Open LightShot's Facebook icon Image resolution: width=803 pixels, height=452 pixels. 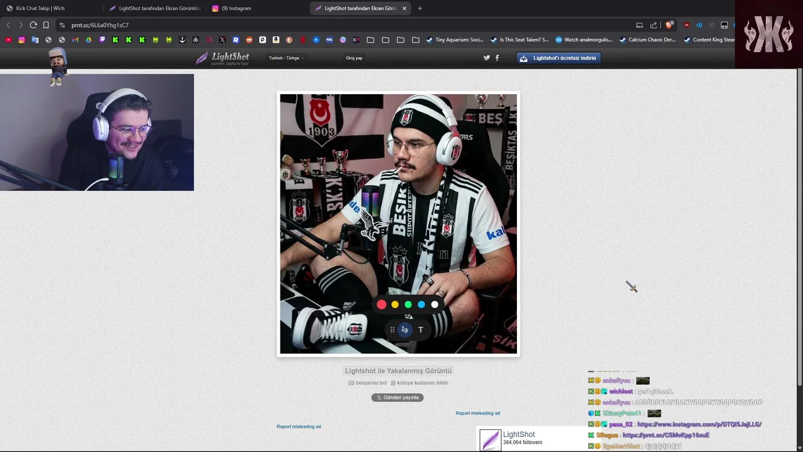(497, 58)
